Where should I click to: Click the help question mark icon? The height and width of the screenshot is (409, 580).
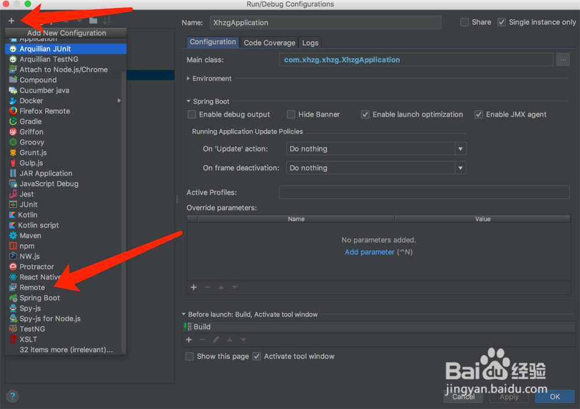pos(12,396)
